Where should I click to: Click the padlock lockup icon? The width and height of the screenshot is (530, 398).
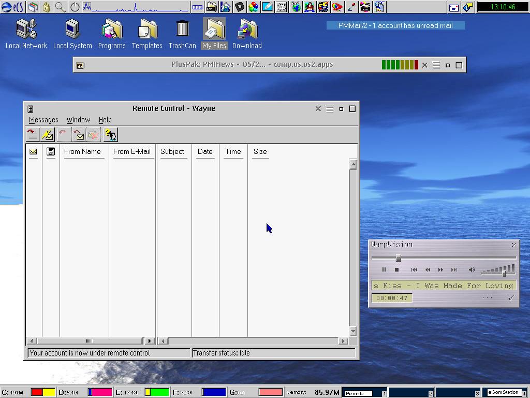click(47, 7)
